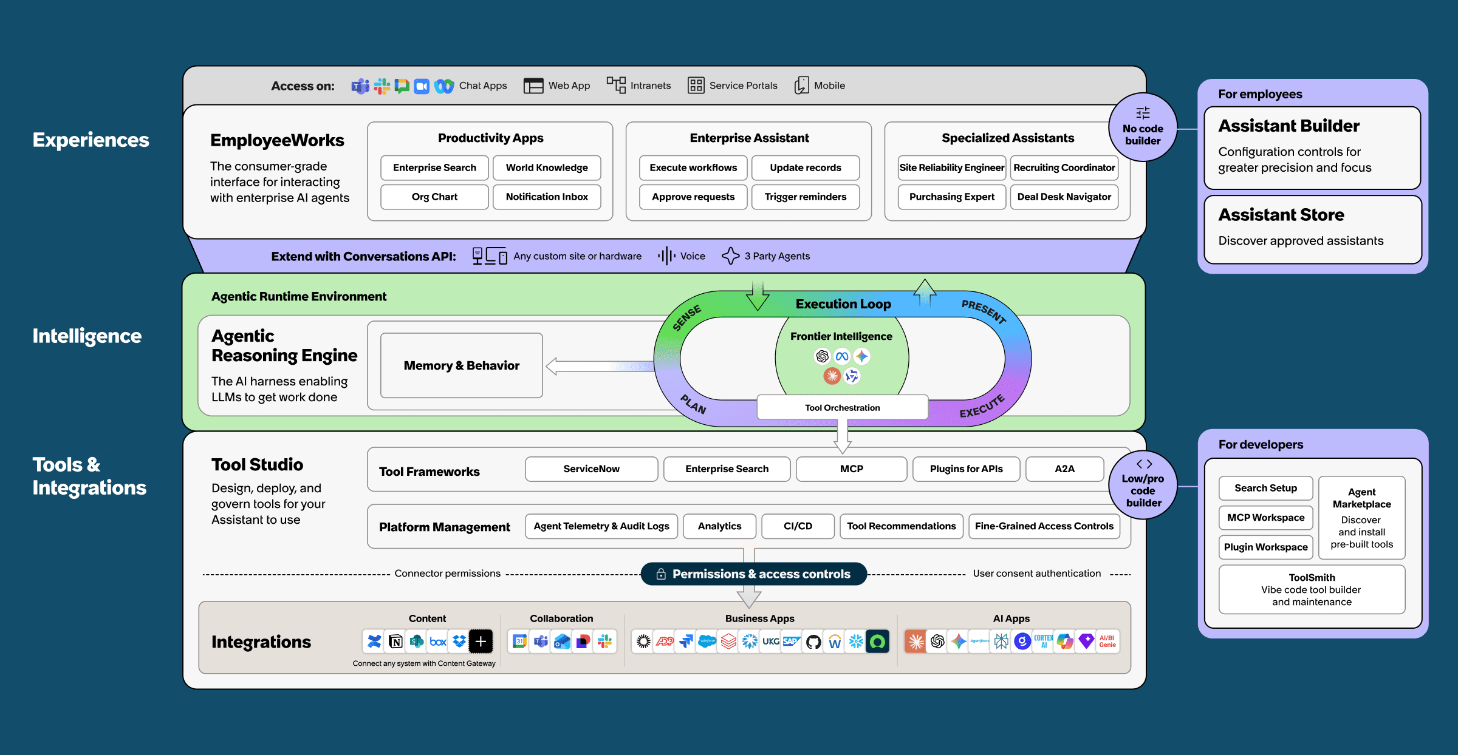This screenshot has width=1458, height=755.
Task: Click the lock icon in Permissions & access controls
Action: tap(661, 574)
